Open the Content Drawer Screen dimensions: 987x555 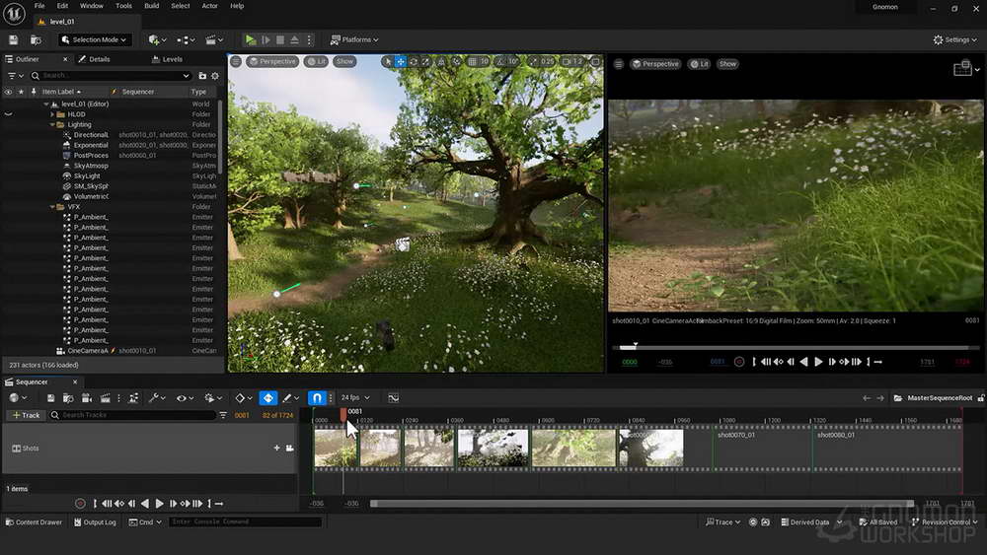34,522
